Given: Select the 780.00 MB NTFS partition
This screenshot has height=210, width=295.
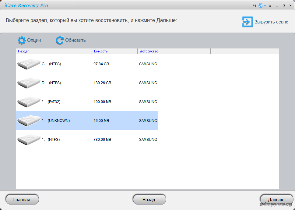Looking at the screenshot, I should pos(87,140).
